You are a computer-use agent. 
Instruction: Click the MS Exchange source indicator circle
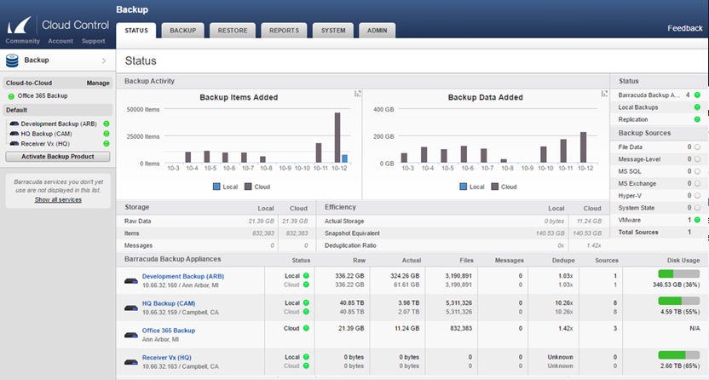(x=697, y=183)
